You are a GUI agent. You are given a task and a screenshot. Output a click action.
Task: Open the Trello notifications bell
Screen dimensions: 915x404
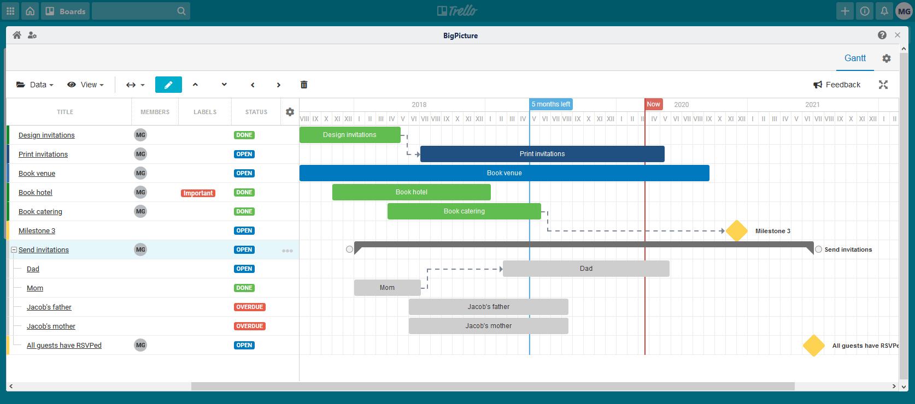click(884, 11)
